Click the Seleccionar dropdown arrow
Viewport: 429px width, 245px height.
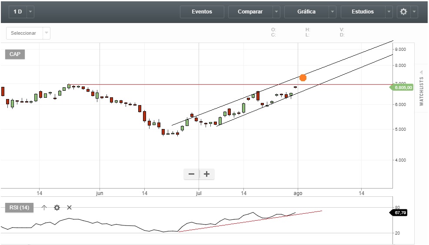tap(47, 33)
